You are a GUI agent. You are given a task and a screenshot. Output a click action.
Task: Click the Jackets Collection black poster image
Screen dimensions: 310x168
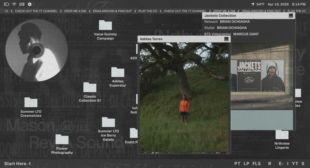tap(249, 76)
